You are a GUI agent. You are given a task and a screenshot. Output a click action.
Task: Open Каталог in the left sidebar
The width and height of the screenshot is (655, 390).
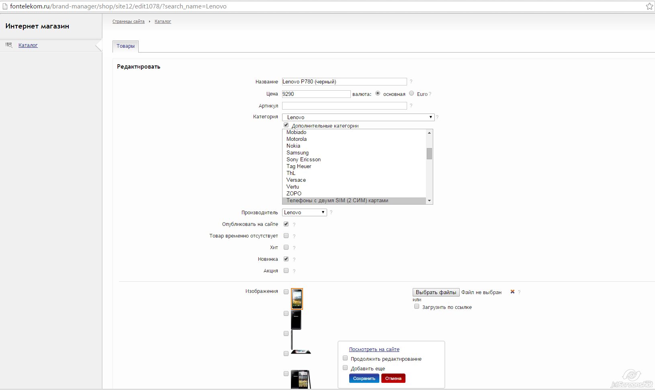(x=28, y=45)
